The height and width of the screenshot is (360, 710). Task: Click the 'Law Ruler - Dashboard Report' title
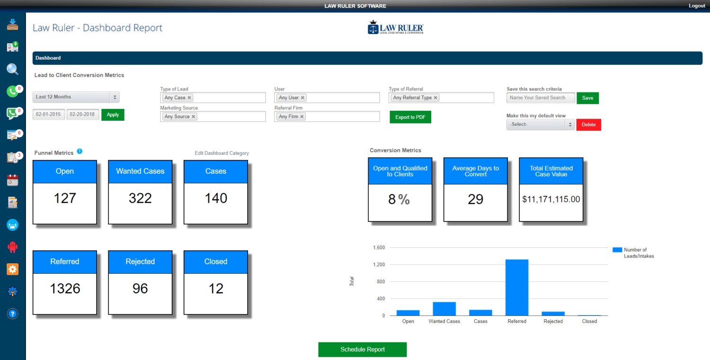[x=98, y=28]
